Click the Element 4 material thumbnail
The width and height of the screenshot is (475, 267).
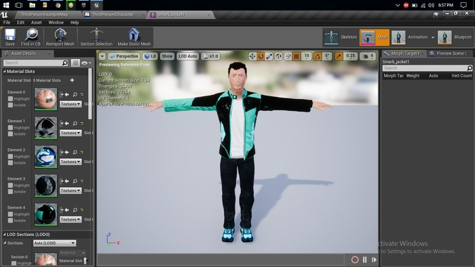(46, 214)
